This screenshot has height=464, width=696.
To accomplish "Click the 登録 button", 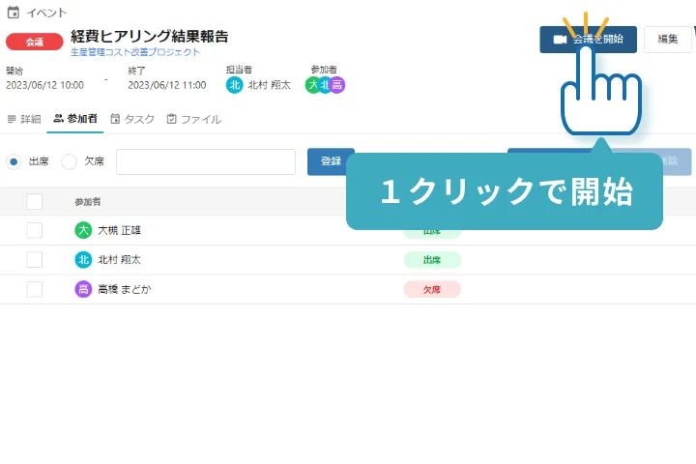I will 331,162.
